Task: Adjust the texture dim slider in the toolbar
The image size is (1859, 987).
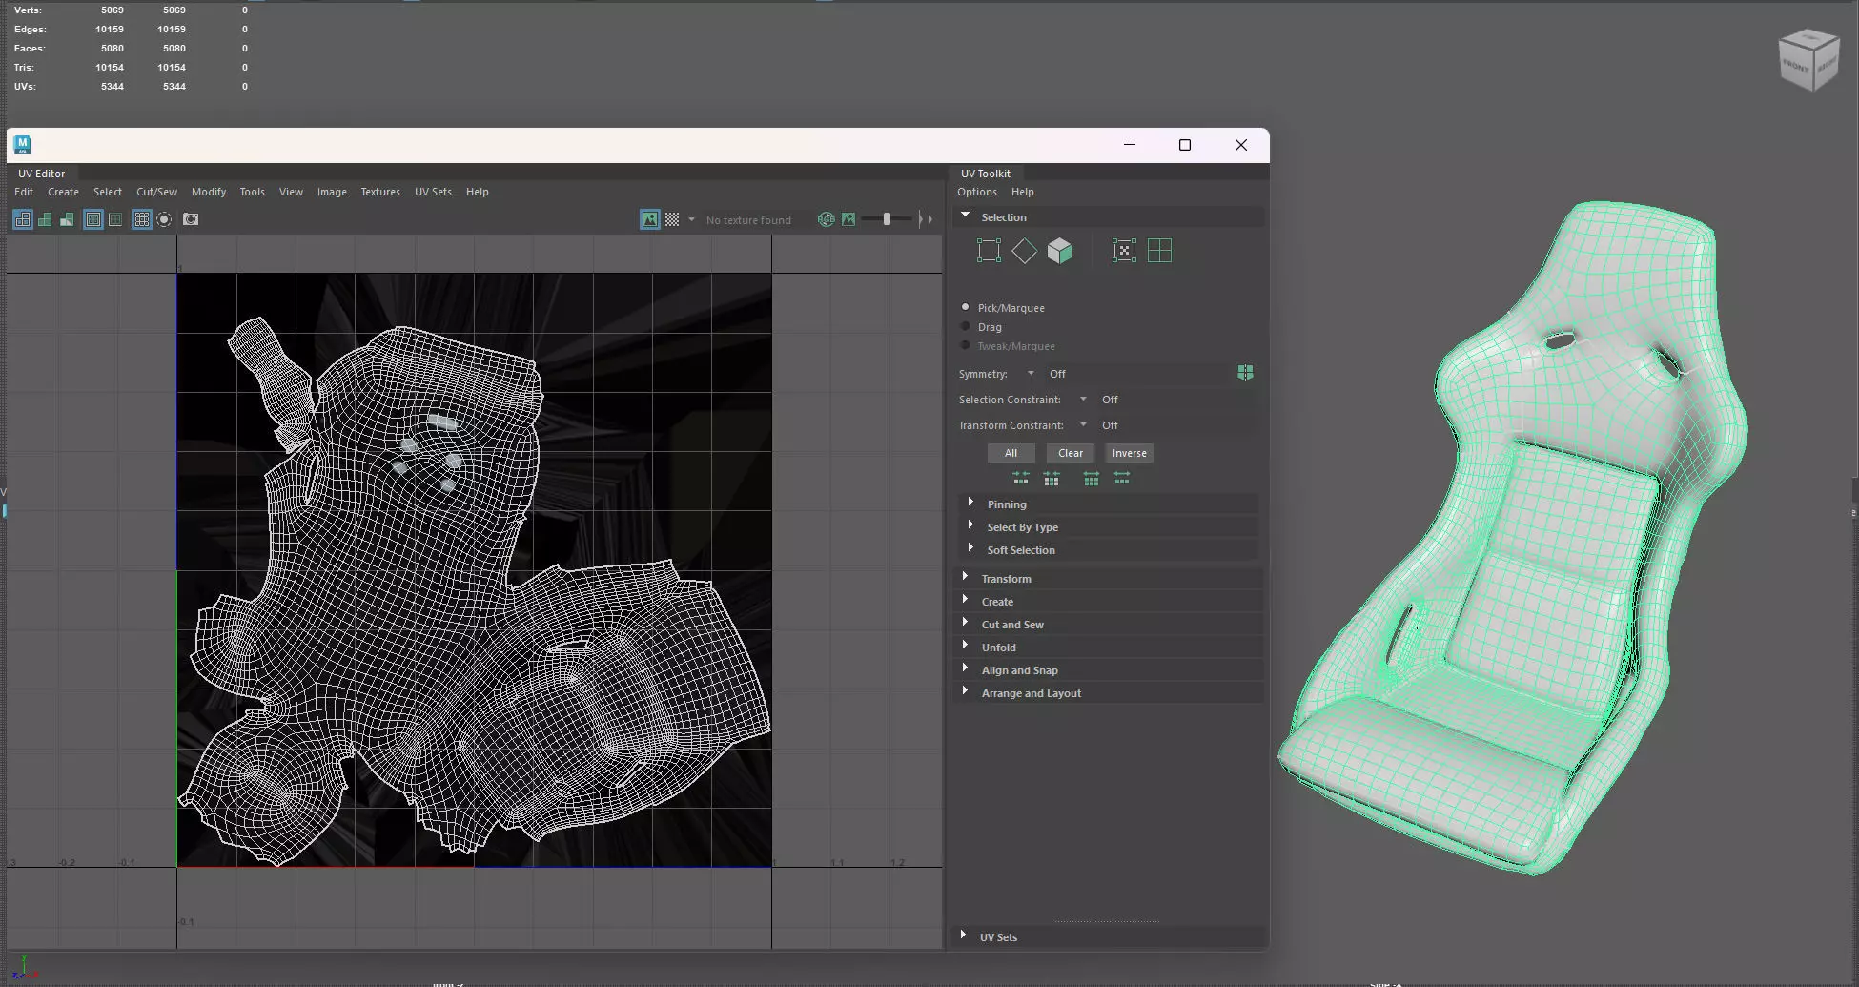Action: (x=886, y=219)
